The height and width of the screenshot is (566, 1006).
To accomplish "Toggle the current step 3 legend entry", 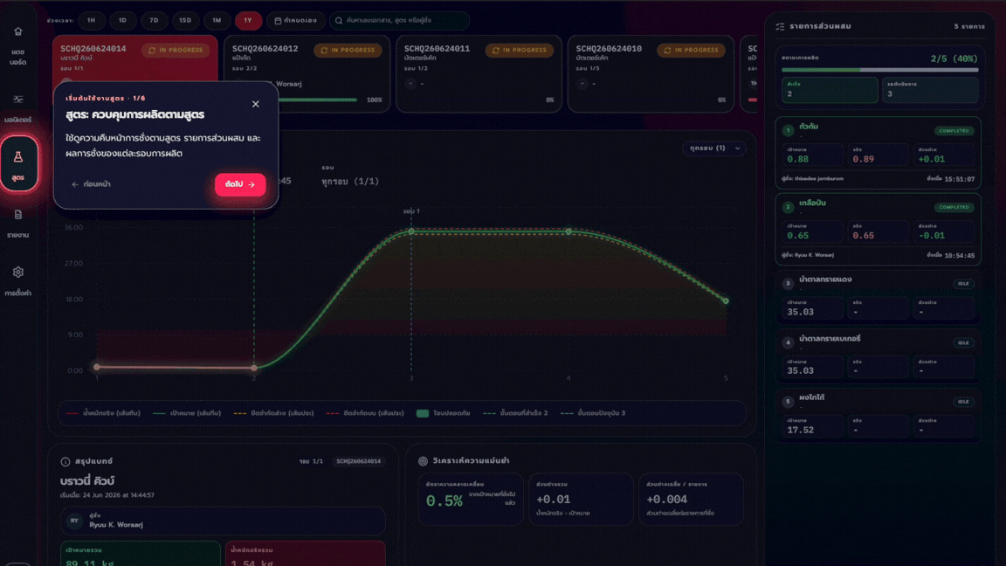I will tap(593, 413).
